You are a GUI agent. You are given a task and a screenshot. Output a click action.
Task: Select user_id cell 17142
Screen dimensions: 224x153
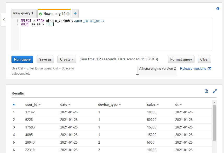click(30, 112)
